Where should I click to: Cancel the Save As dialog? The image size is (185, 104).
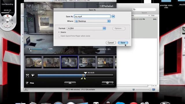111,43
